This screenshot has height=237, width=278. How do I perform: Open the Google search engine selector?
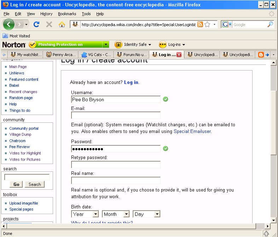coord(227,24)
